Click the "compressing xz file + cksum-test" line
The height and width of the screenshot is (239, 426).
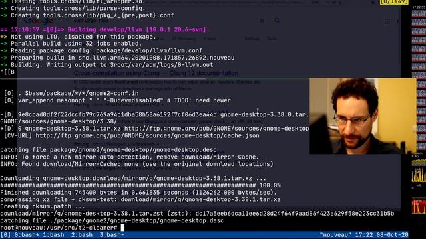click(x=140, y=199)
